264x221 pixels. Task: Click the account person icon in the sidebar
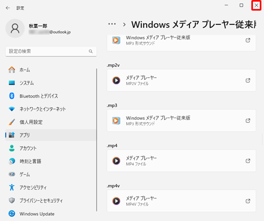pyautogui.click(x=12, y=148)
